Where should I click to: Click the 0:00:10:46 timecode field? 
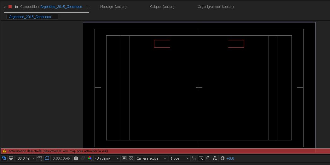[x=61, y=158]
